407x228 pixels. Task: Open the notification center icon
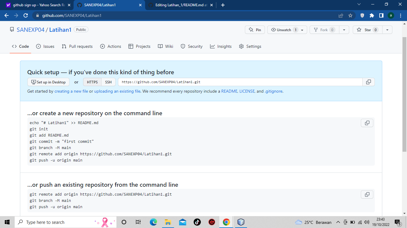pyautogui.click(x=397, y=222)
